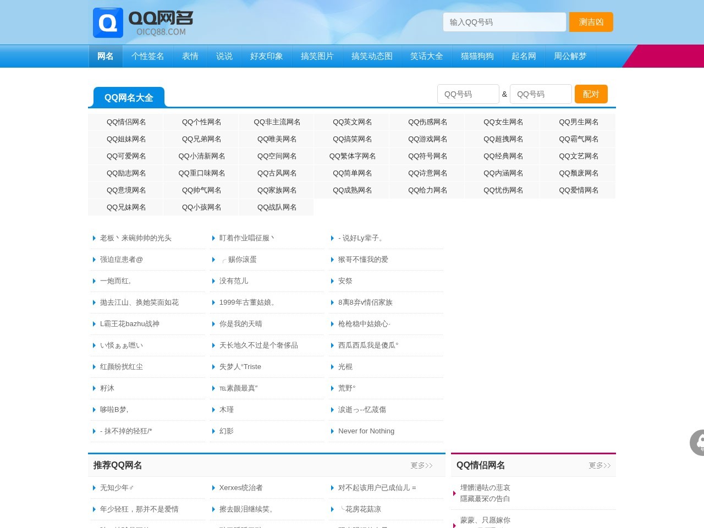Open the QQ姐妹网名 category

click(127, 139)
